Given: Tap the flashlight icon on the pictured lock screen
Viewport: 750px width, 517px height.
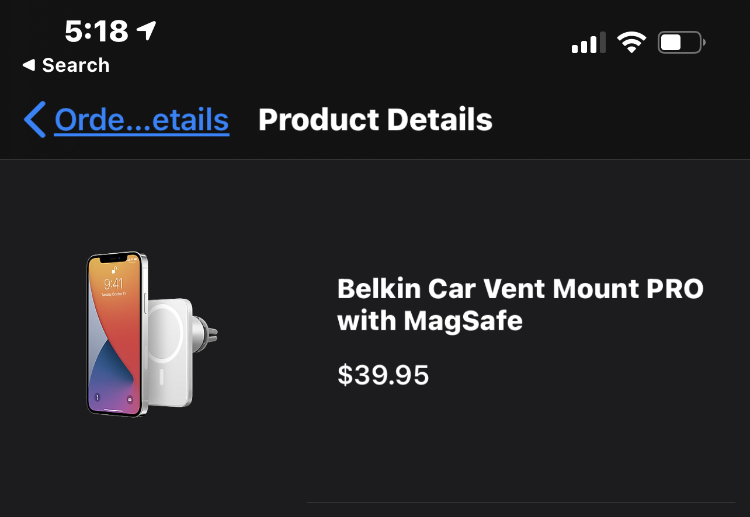Looking at the screenshot, I should [x=97, y=397].
